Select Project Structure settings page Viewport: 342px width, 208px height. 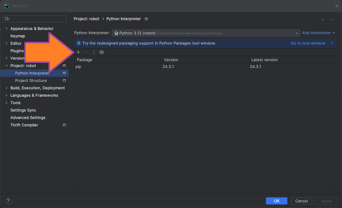[x=31, y=80]
